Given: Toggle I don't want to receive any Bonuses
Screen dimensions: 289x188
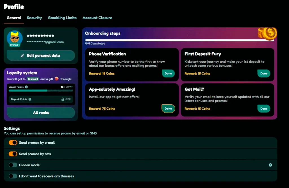Looking at the screenshot, I should pyautogui.click(x=13, y=176).
